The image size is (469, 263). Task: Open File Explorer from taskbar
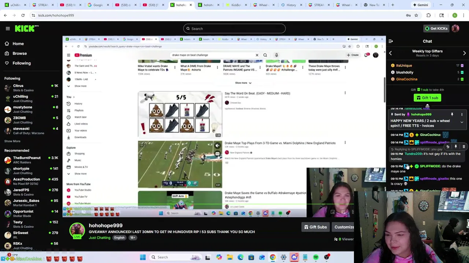click(230, 257)
